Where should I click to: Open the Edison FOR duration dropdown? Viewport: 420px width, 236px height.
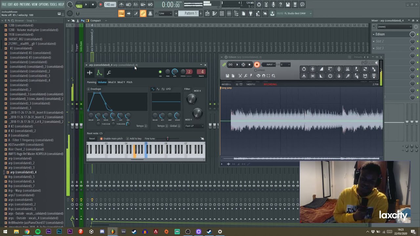click(x=285, y=65)
